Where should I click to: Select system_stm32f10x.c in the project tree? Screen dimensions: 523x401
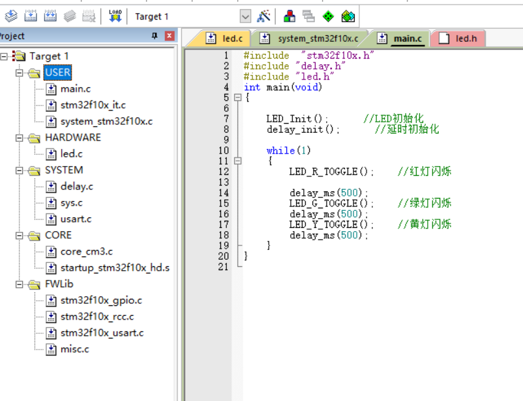click(106, 121)
